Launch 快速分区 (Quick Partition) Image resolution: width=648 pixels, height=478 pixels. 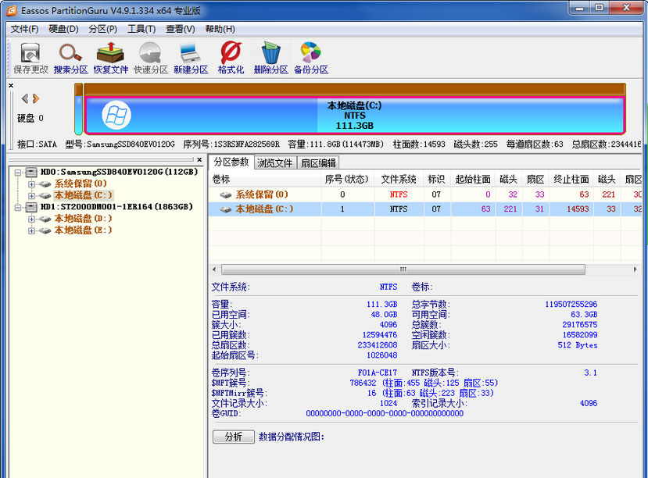pyautogui.click(x=149, y=56)
